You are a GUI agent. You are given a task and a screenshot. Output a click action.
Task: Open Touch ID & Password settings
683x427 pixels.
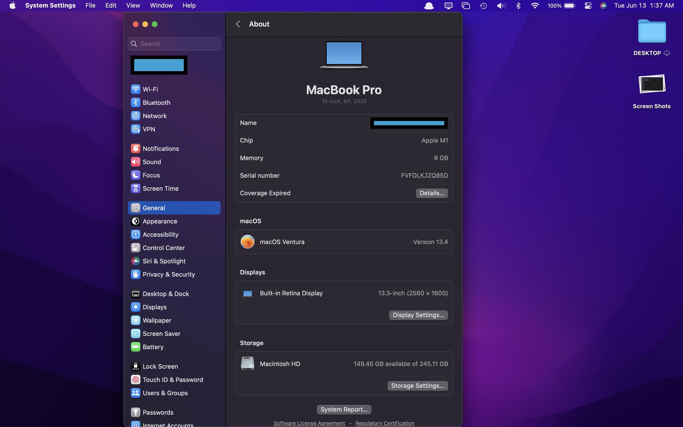tap(174, 380)
